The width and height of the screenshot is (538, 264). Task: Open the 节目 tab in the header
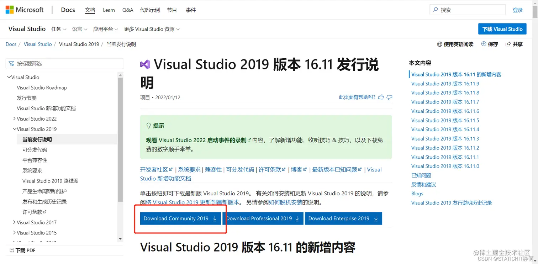pos(172,10)
